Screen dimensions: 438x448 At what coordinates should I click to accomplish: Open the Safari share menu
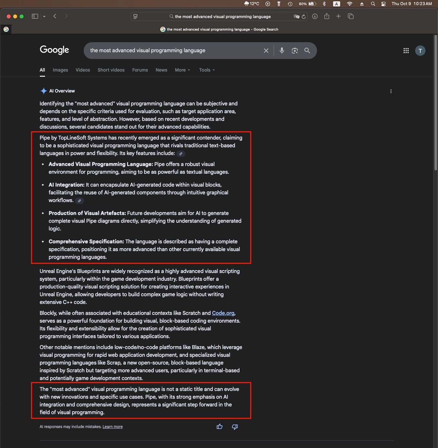327,16
